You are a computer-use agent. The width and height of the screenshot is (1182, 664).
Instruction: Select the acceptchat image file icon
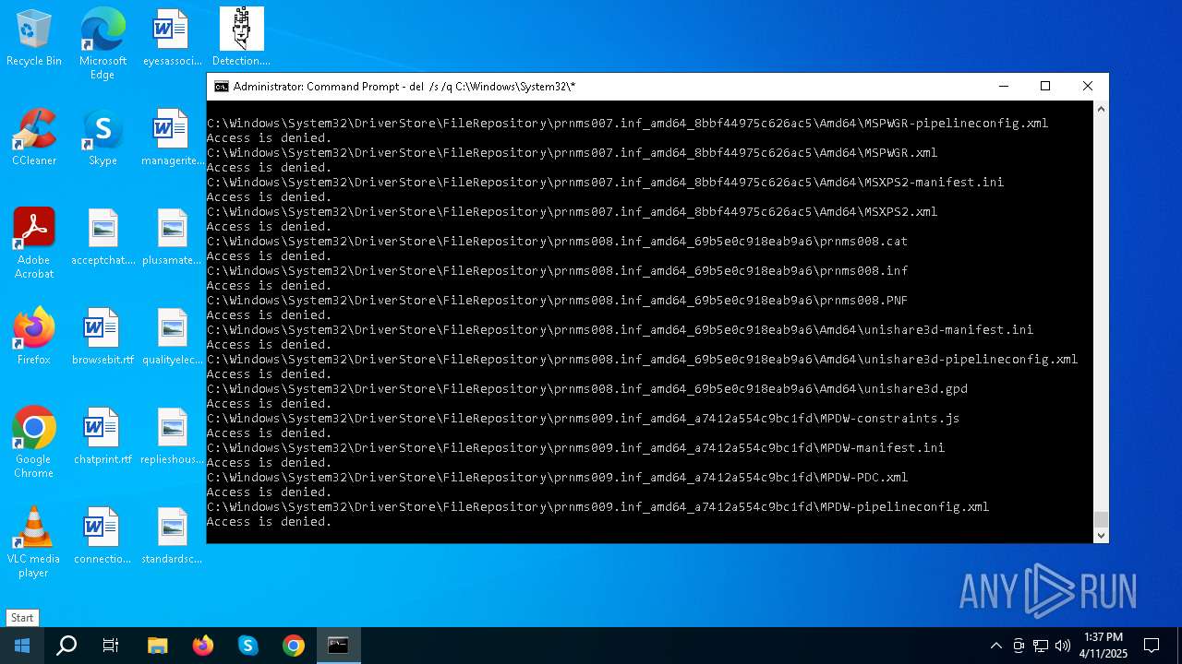(103, 237)
